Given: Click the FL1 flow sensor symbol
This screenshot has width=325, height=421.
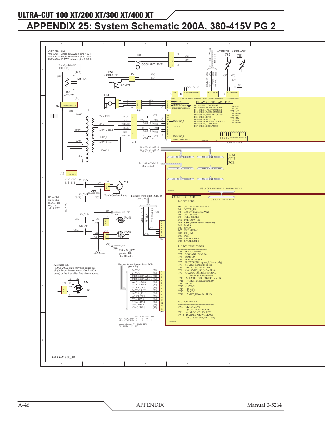Looking at the screenshot, I should point(110,103).
